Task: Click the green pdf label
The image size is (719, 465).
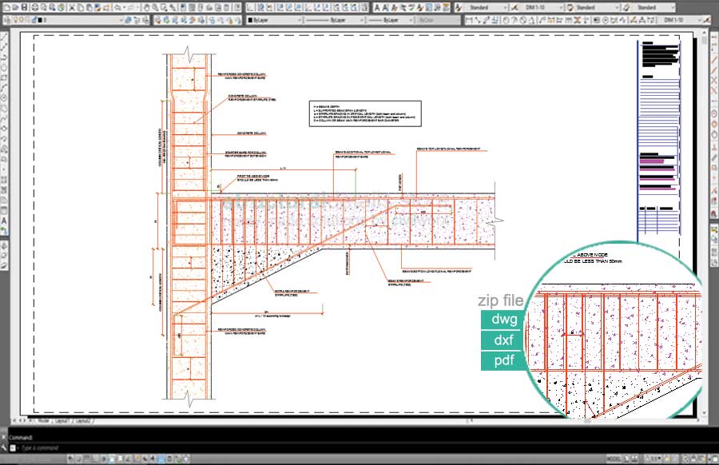Action: click(x=503, y=360)
